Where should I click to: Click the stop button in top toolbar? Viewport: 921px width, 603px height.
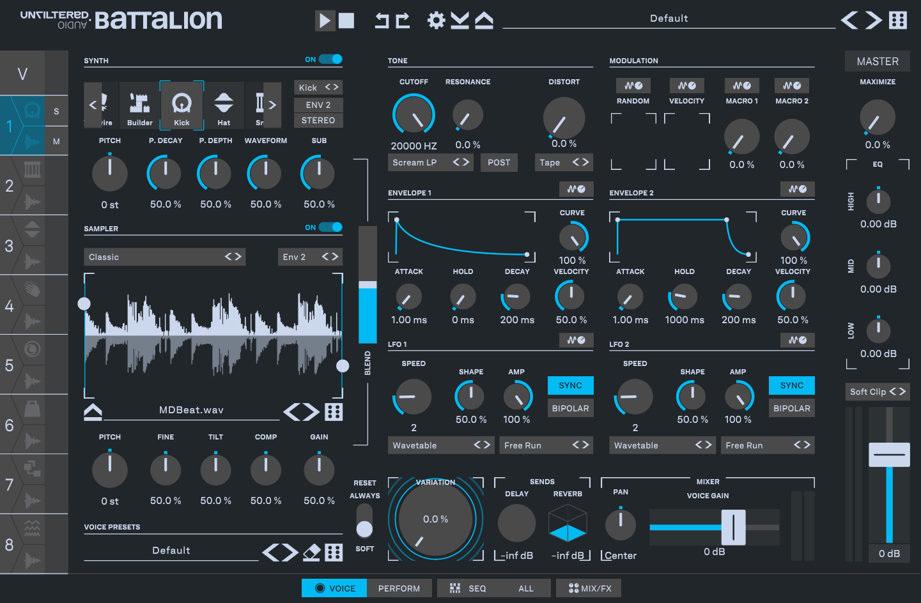click(346, 20)
